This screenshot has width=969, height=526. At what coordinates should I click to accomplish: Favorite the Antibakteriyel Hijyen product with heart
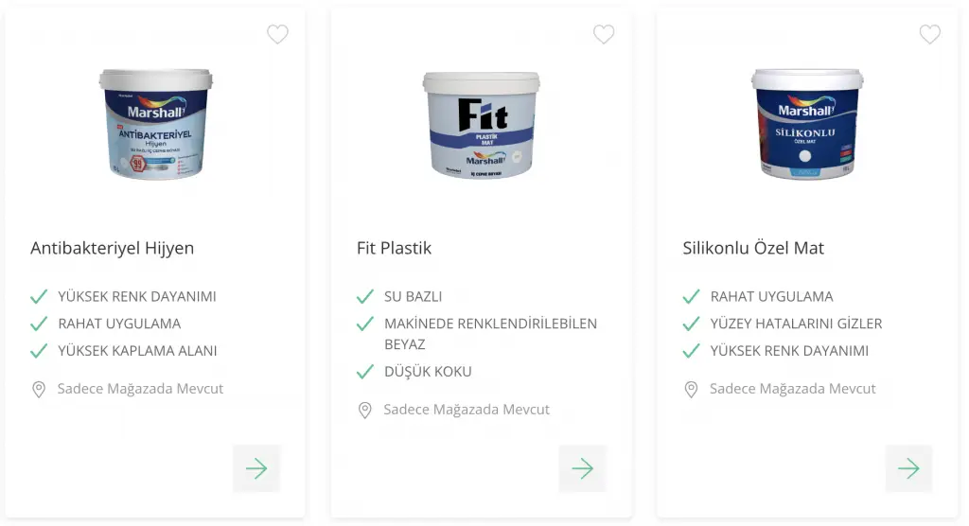point(277,34)
